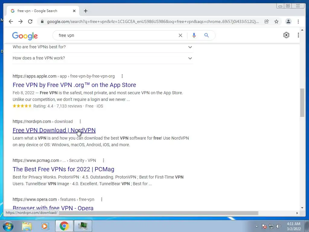The height and width of the screenshot is (232, 309).
Task: Reload the Google search page
Action: click(30, 21)
